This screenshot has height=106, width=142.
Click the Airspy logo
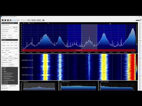point(138,20)
